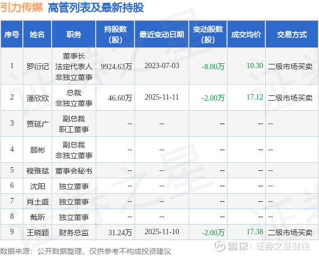Click -2.00万 in 王晓颖's row

[213, 233]
